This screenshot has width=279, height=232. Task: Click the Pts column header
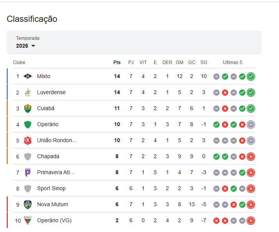[x=117, y=62]
